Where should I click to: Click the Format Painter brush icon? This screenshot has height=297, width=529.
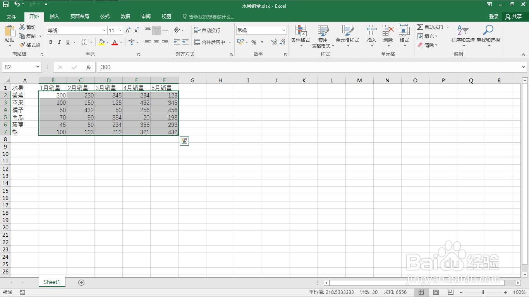pos(22,45)
